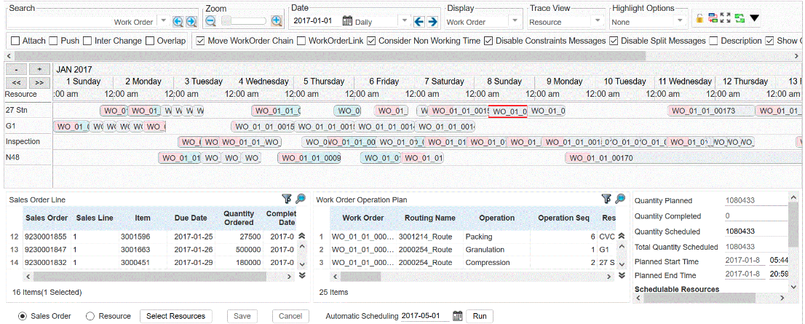
Task: Enable the WorkOrderLink checkbox
Action: click(x=302, y=41)
